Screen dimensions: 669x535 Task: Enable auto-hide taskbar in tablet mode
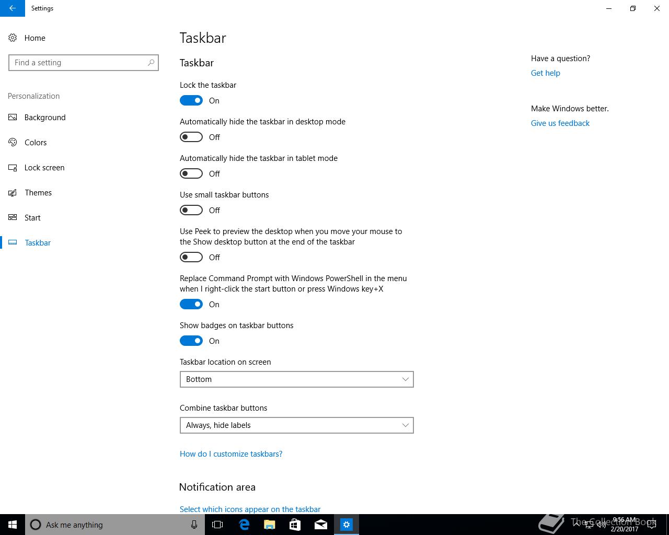coord(191,173)
